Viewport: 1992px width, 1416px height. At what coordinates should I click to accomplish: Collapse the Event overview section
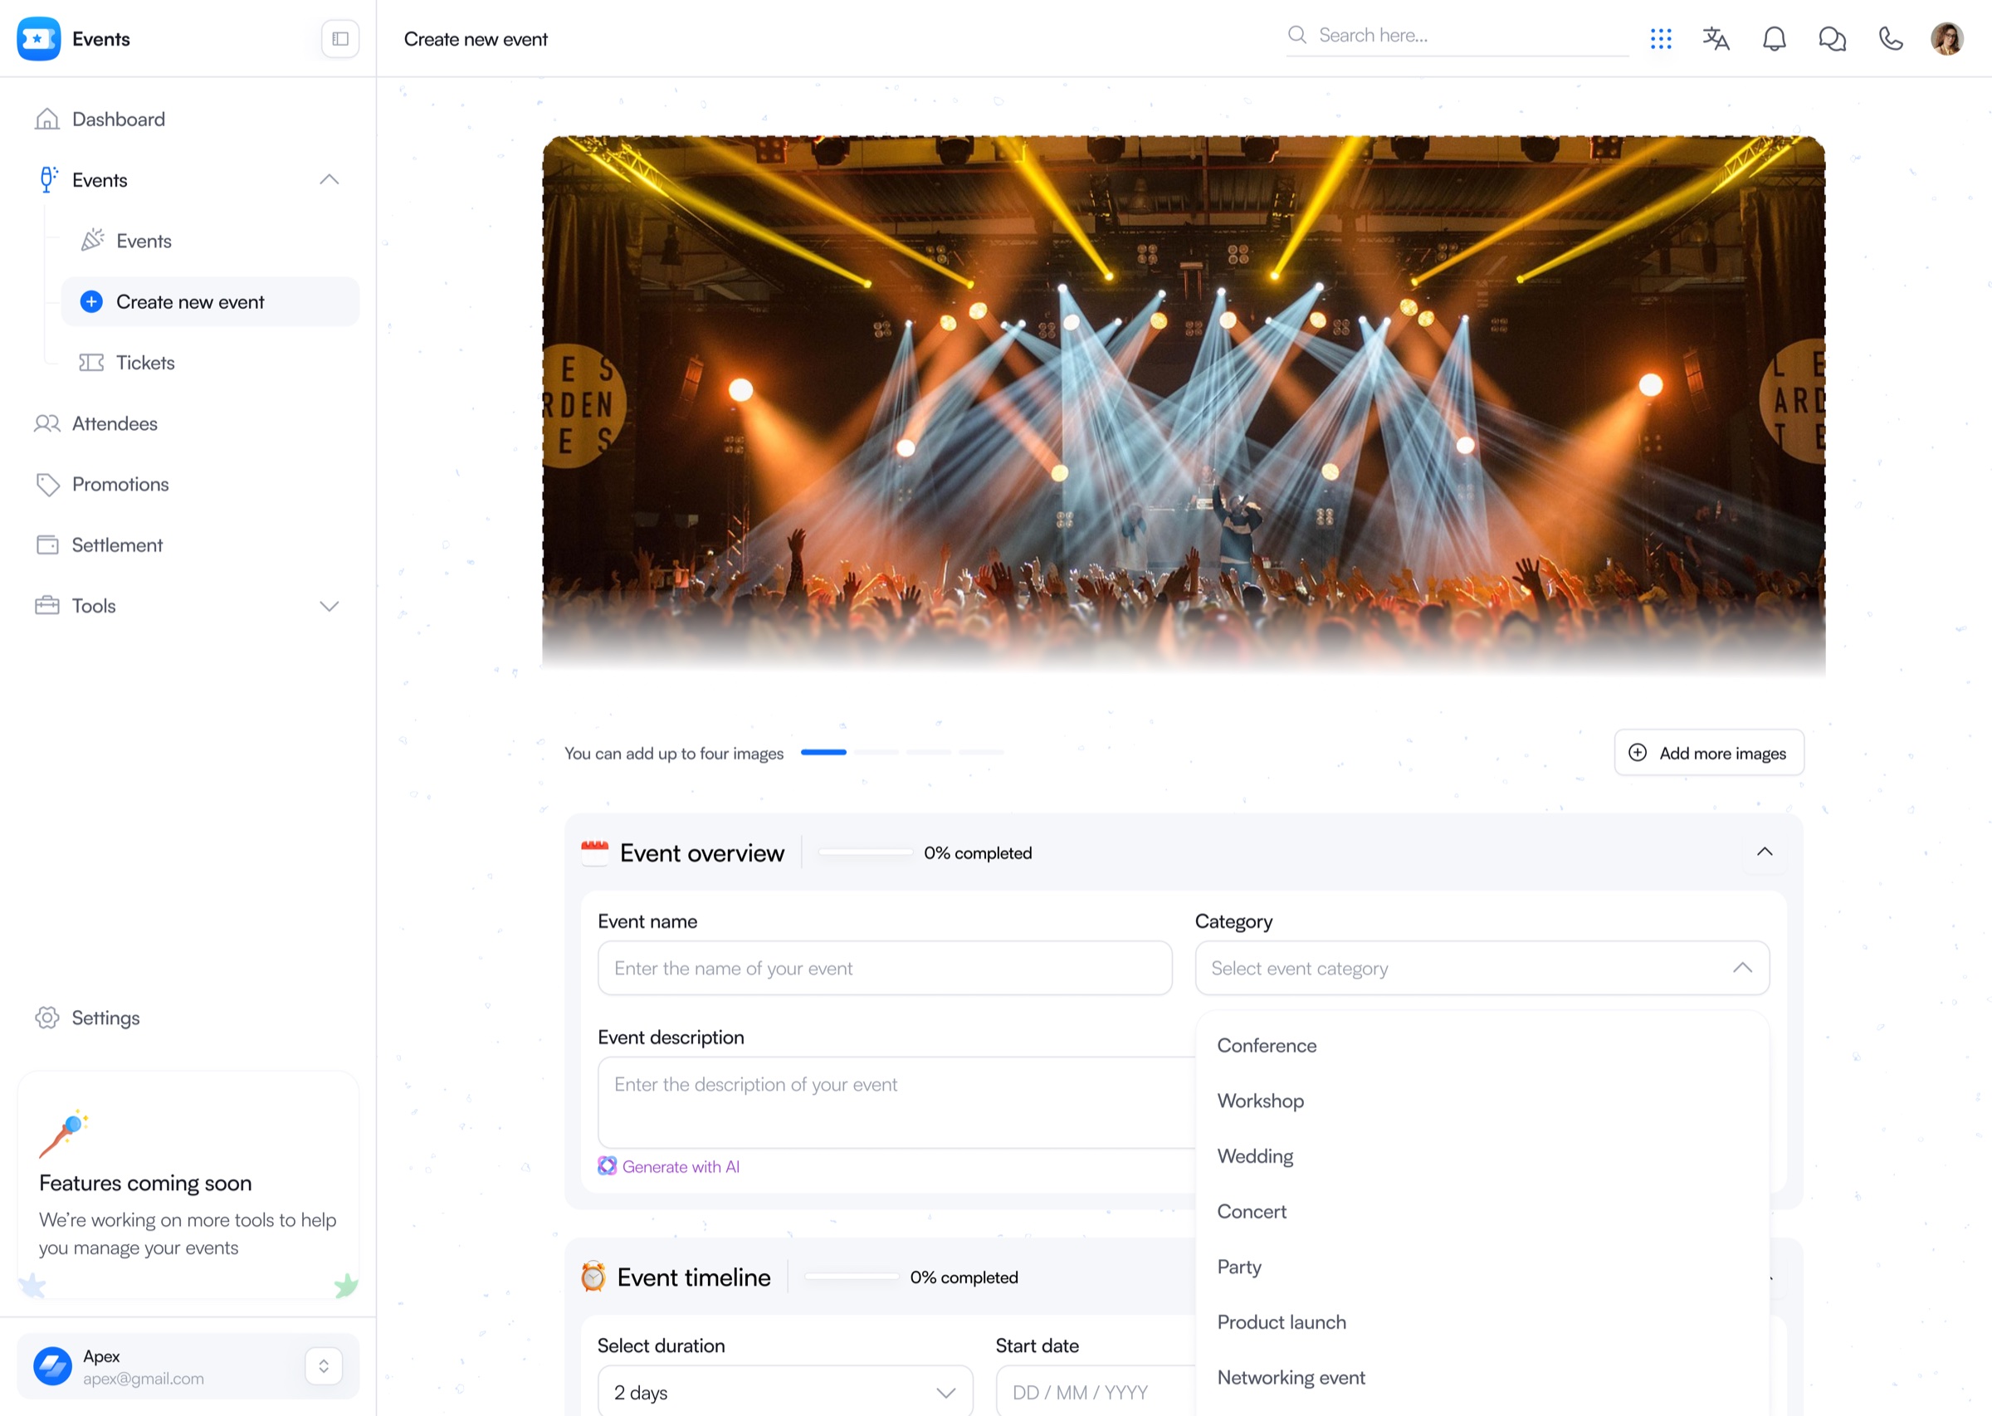[x=1765, y=852]
